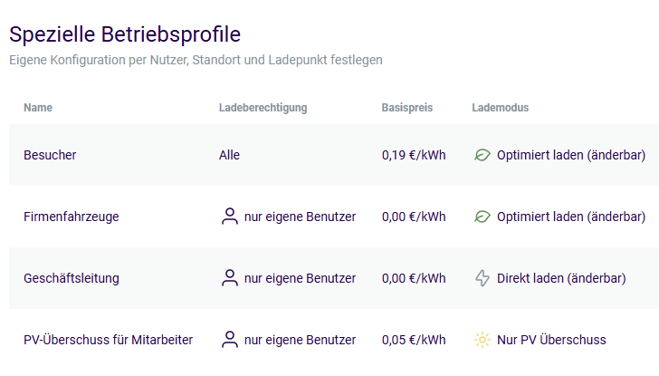Click the leaf icon in Besucher row

[482, 155]
